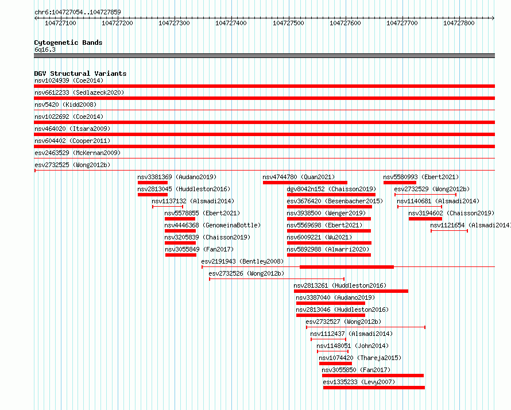Viewport: 511px width, 410px height.
Task: Open the nsv604402 (Cooper2011) variant
Action: tap(72, 141)
